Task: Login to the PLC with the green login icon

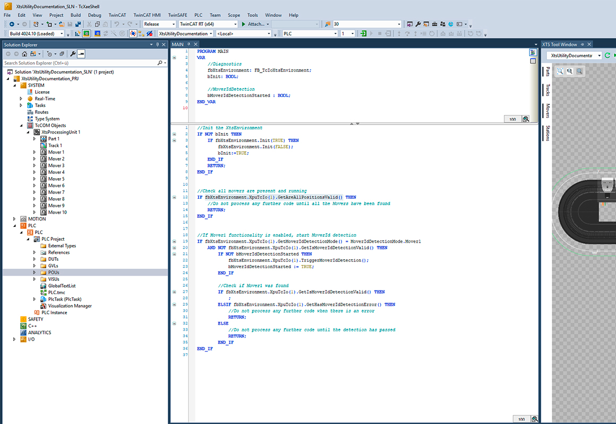Action: coord(364,33)
